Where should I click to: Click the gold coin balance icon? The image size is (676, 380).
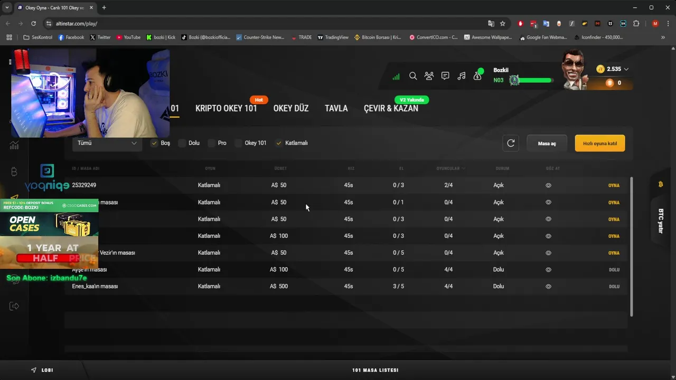[600, 69]
